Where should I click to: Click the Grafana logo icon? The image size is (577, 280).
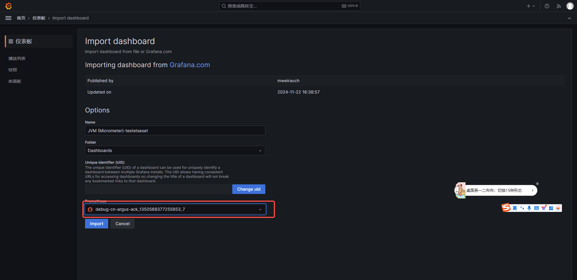(9, 6)
